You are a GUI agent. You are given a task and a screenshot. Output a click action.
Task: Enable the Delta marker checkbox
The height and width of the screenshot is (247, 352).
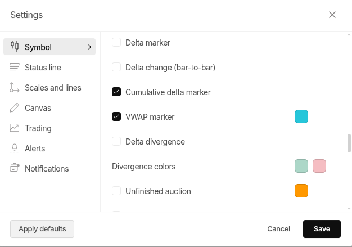(116, 42)
